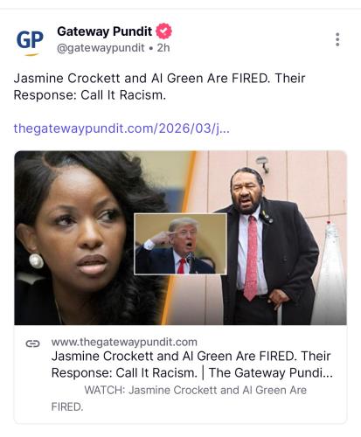Click the 'WATCH: Jasmine Crockett' card description
Screen dimensions: 361x437
pos(196,390)
